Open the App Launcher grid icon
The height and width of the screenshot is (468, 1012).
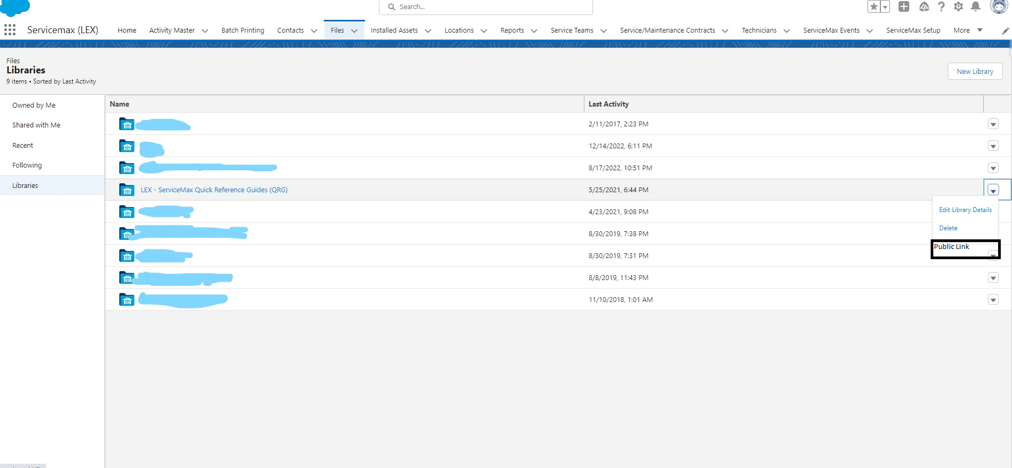(10, 30)
